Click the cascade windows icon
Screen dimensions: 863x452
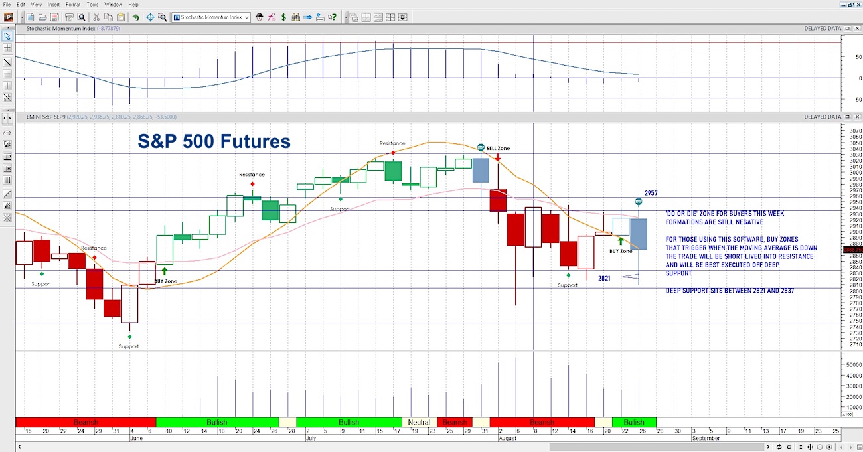pyautogui.click(x=354, y=17)
